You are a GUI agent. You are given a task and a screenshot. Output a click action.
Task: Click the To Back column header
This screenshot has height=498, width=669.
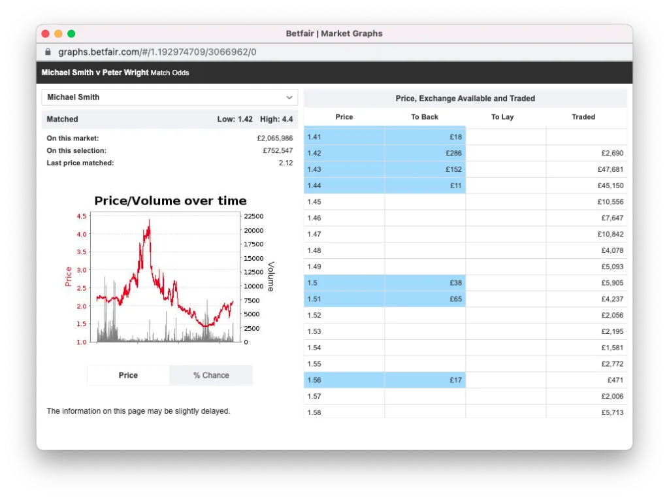425,117
